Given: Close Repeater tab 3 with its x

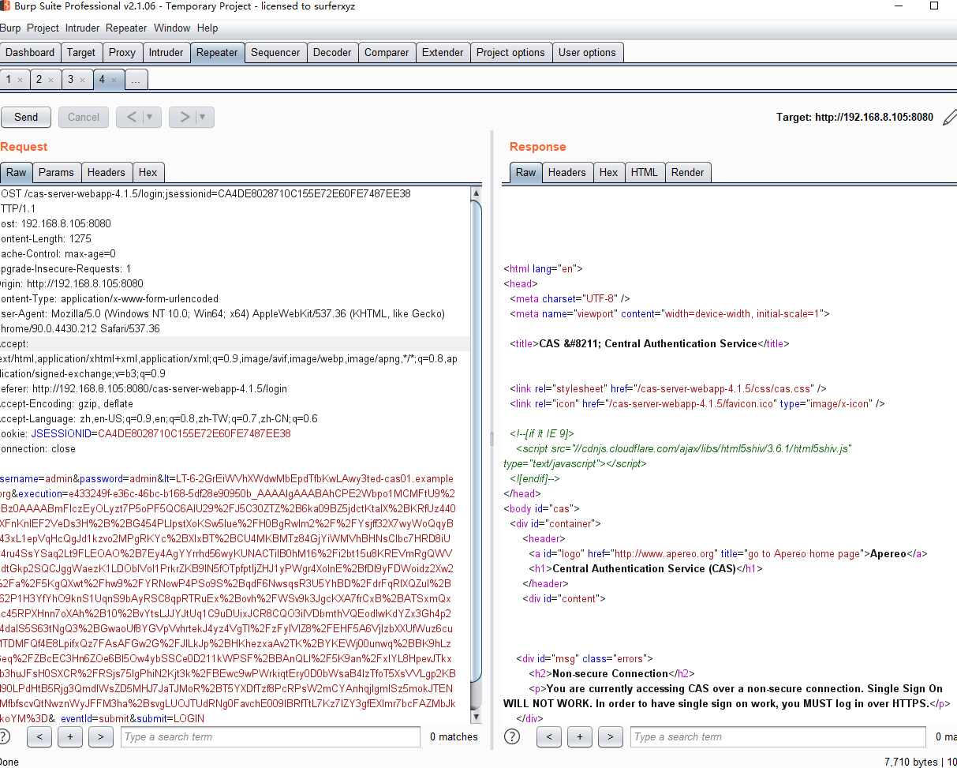Looking at the screenshot, I should [x=82, y=81].
